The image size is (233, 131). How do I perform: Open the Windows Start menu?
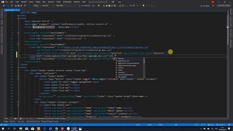tap(3, 128)
